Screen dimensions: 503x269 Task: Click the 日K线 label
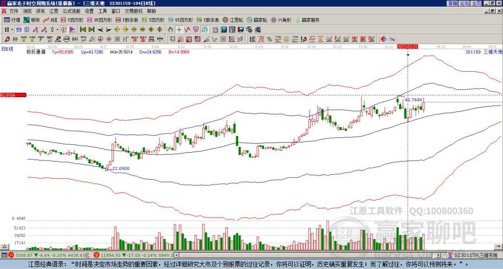pyautogui.click(x=7, y=49)
